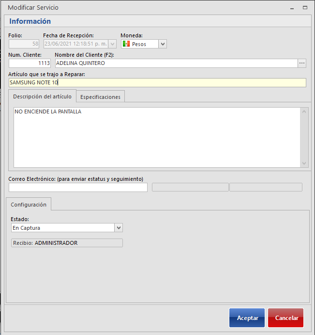
Task: Select the Descripción del artículo tab
Action: point(43,96)
